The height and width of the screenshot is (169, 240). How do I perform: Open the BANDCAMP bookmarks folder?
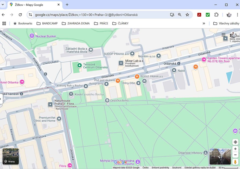pyautogui.click(x=47, y=23)
